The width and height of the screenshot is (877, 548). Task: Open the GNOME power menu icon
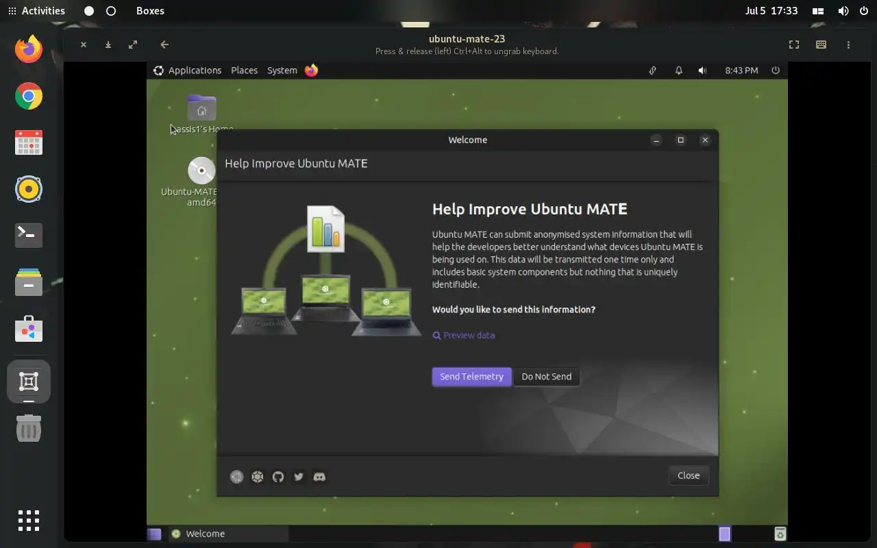tap(863, 11)
